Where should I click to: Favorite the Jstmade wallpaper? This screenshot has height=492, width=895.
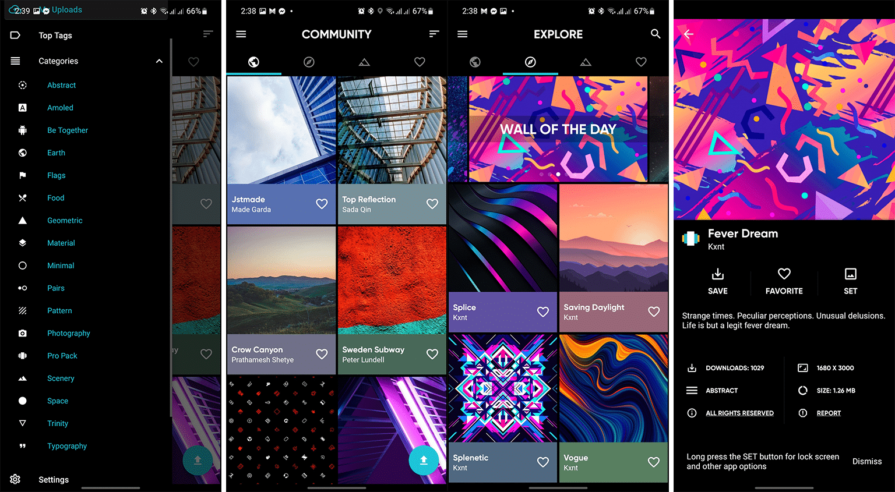coord(322,204)
